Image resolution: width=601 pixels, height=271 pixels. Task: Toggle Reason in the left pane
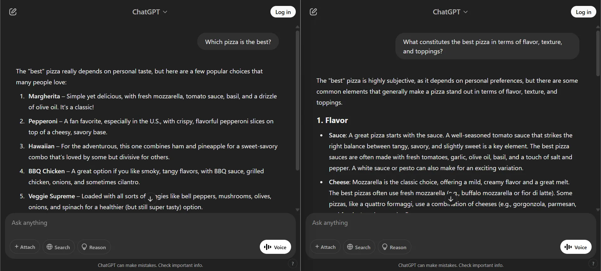[93, 247]
